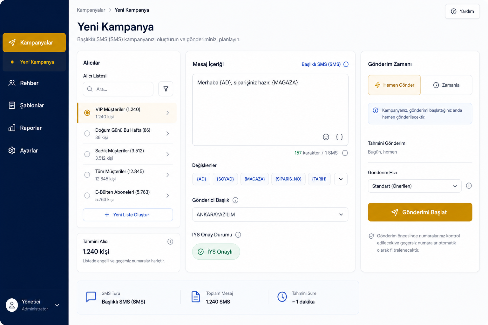Select Tüm Müşteriler radio button

(87, 175)
